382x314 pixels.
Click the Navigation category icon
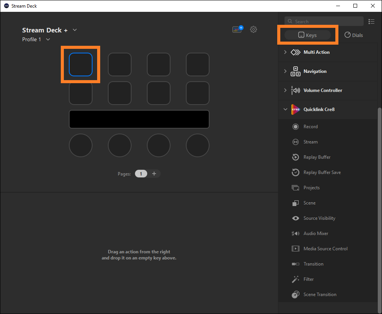click(x=296, y=71)
